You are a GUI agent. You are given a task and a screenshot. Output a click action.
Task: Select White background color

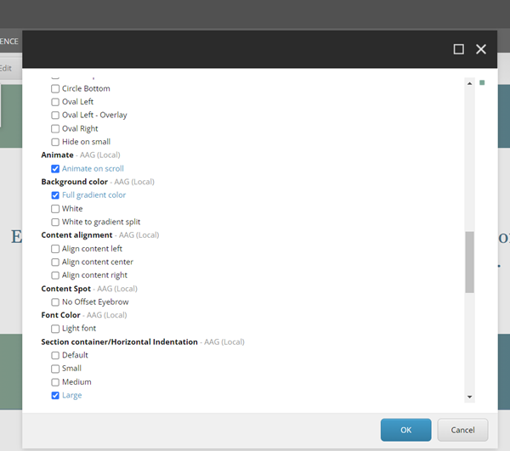(55, 209)
